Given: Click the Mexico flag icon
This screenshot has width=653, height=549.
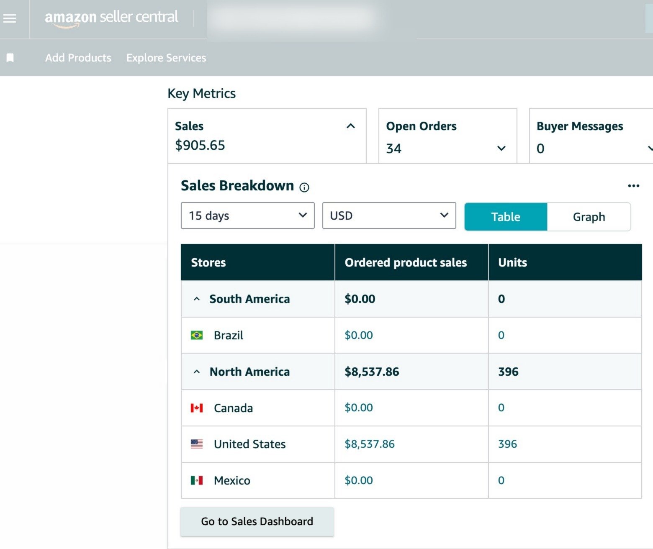Looking at the screenshot, I should (197, 480).
